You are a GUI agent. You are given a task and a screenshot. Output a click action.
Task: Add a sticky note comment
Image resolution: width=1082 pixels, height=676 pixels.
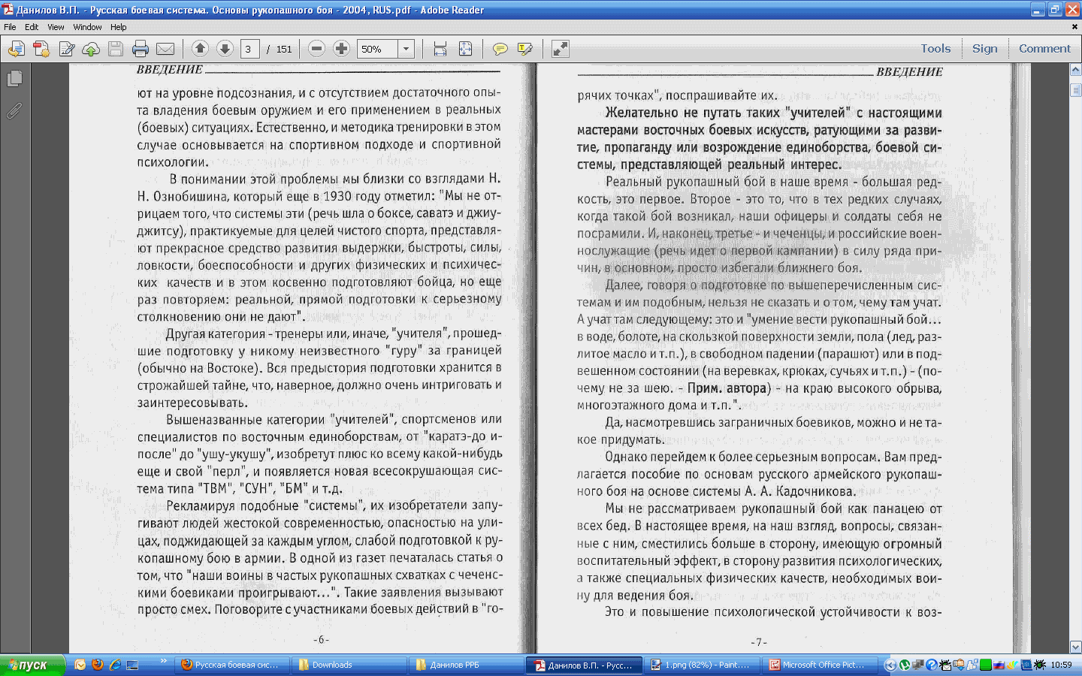point(500,50)
